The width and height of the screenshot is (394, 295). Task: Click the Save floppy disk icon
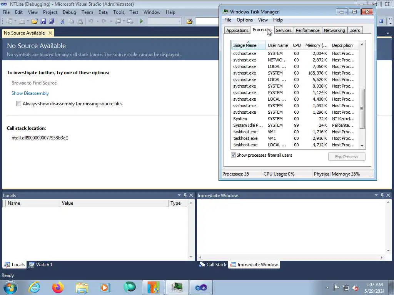43,22
